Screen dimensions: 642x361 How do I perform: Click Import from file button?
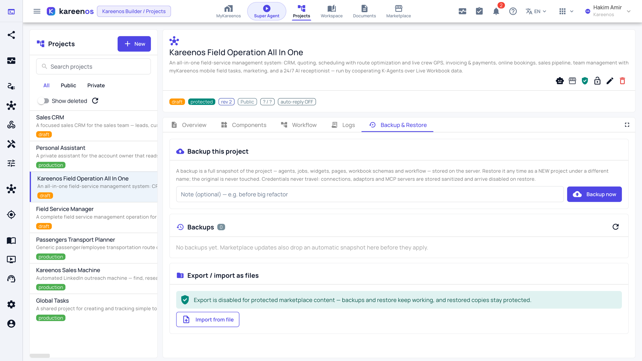point(208,319)
